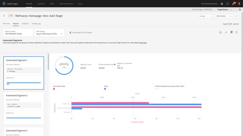The image size is (243, 136).
Task: Open the Audiences menu item
Action: point(41,4)
